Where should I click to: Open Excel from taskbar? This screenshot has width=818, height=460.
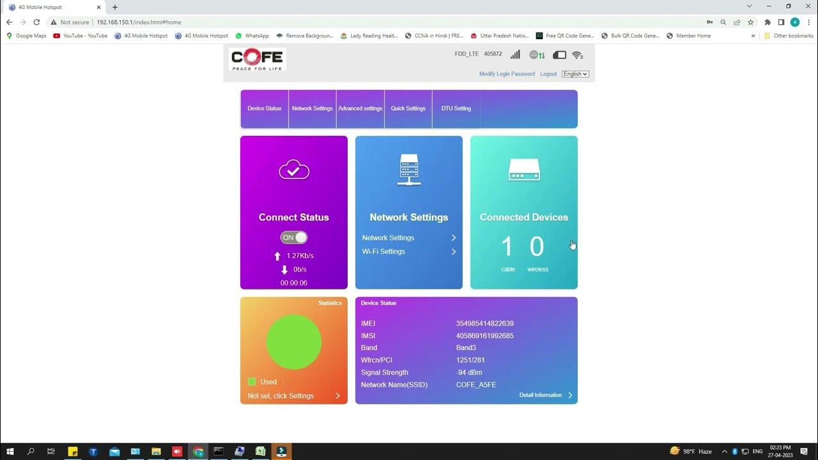(261, 451)
